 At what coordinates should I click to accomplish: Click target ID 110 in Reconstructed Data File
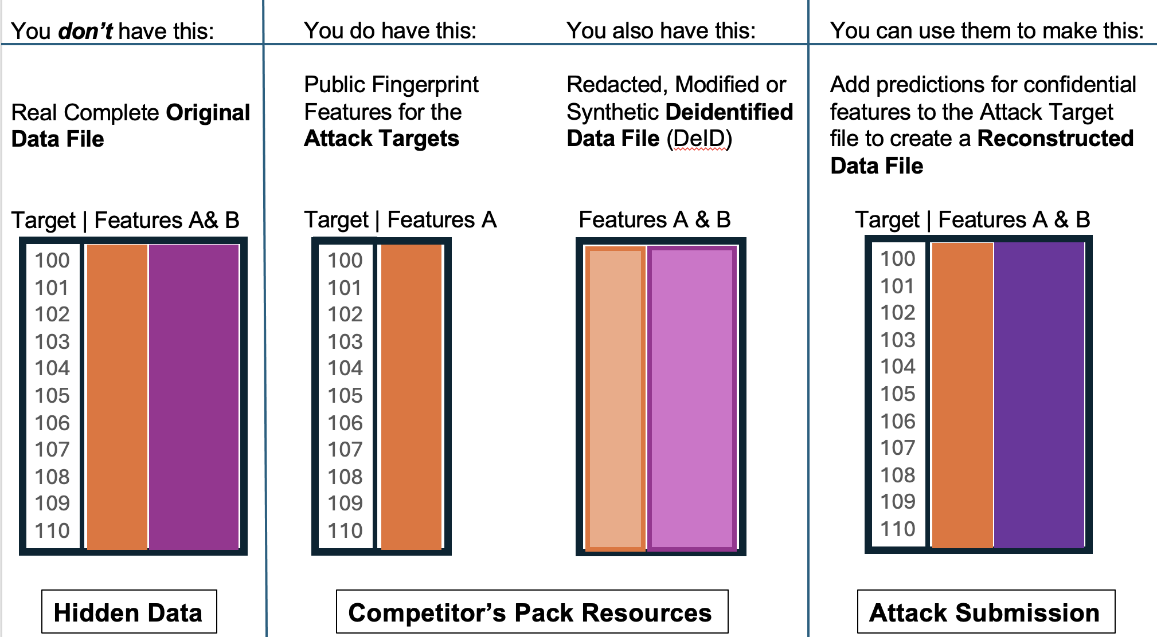click(x=898, y=529)
